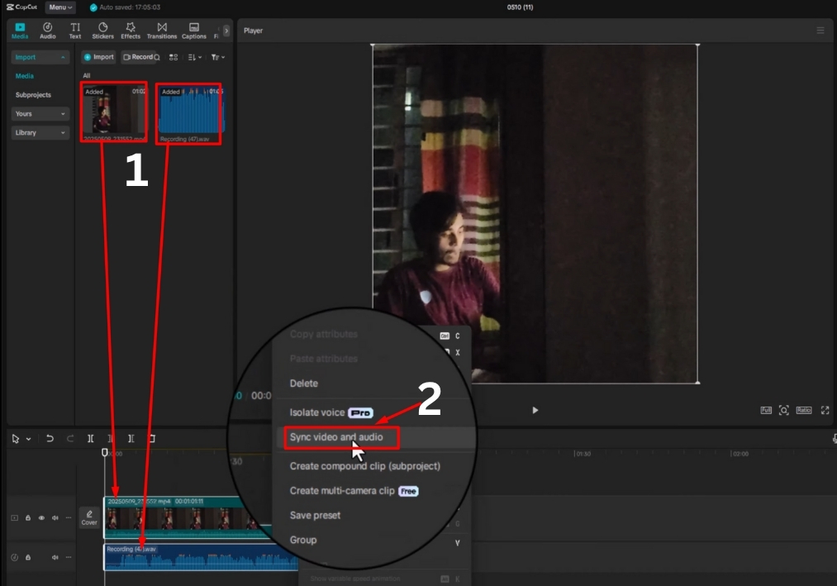Open the Effects tab icon
This screenshot has height=586, width=837.
[x=131, y=31]
